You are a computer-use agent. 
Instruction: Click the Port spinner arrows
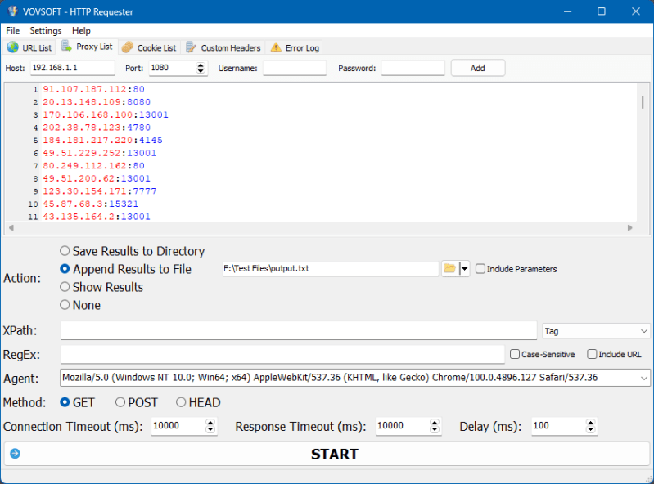click(x=201, y=68)
